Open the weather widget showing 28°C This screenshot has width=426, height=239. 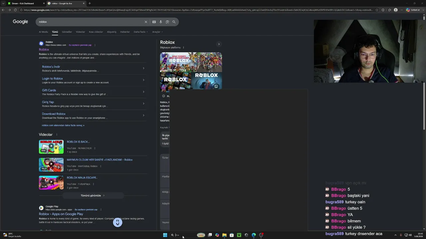click(12, 235)
